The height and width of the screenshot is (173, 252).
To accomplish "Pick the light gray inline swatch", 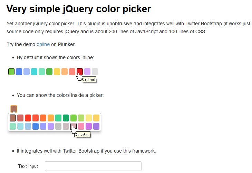I will tap(95, 72).
